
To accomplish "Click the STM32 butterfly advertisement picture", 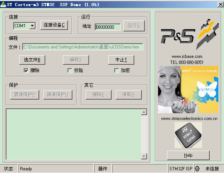I will pyautogui.click(x=188, y=89).
